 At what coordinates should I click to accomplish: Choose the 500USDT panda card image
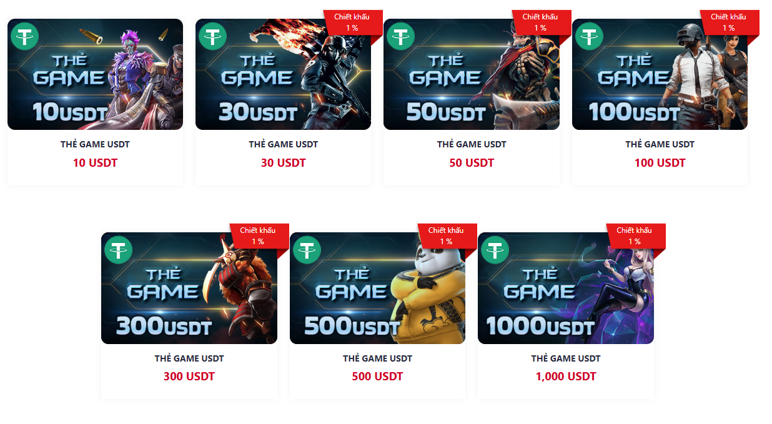click(377, 288)
